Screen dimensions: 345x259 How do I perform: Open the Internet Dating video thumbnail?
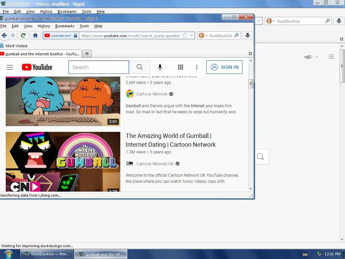click(63, 162)
